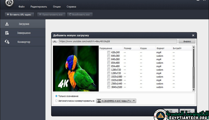
Task: Open the Справка menu
Action: (x=71, y=7)
